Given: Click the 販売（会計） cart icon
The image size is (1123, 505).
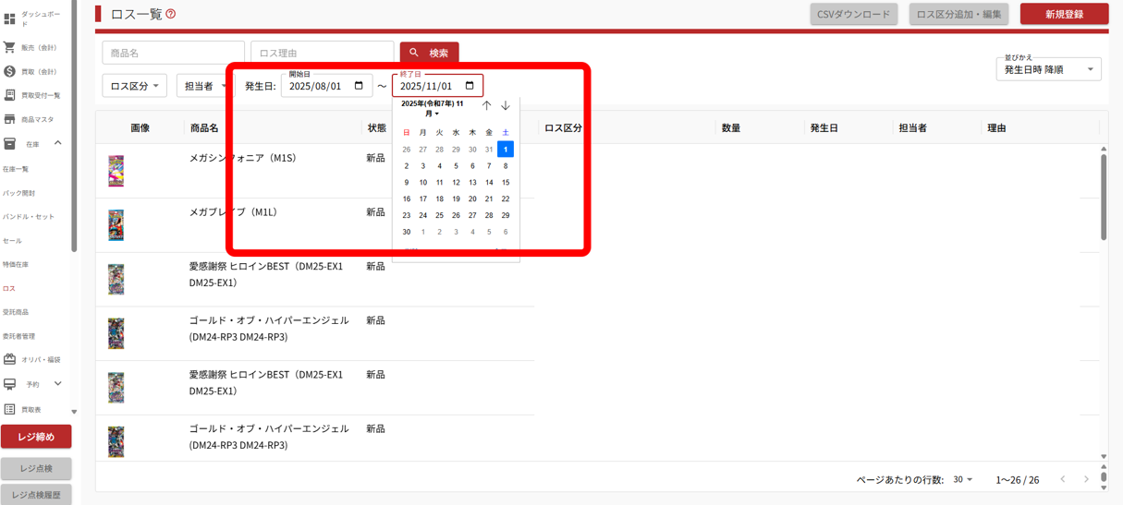Looking at the screenshot, I should [9, 47].
